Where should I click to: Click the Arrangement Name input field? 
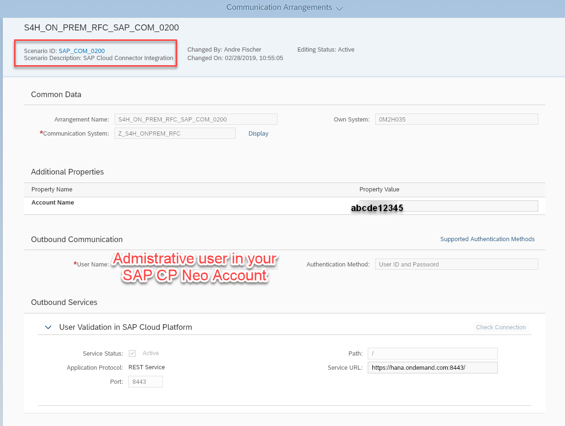196,119
